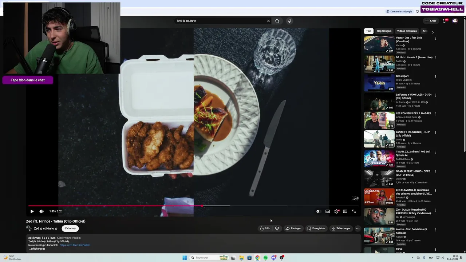Open File Explorer from the taskbar
The image size is (466, 262).
241,258
